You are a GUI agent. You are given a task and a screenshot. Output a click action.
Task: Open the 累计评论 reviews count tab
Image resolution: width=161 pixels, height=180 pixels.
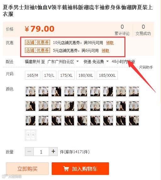coord(122,30)
